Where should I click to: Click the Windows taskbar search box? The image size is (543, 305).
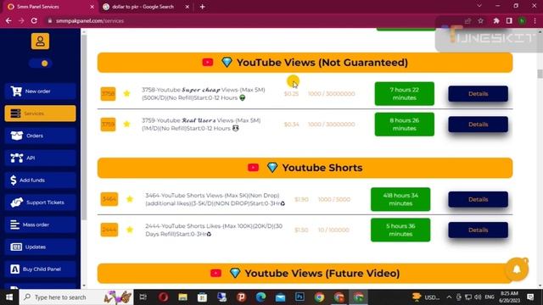click(x=76, y=297)
